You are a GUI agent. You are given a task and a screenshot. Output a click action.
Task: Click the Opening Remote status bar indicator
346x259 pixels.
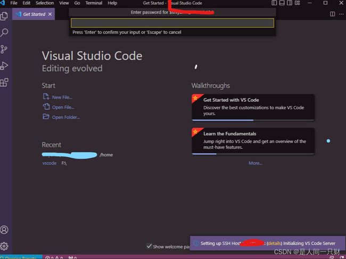[x=21, y=257]
